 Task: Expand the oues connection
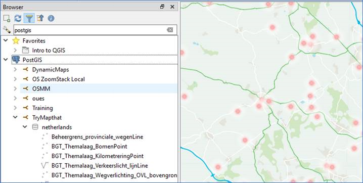coord(15,98)
